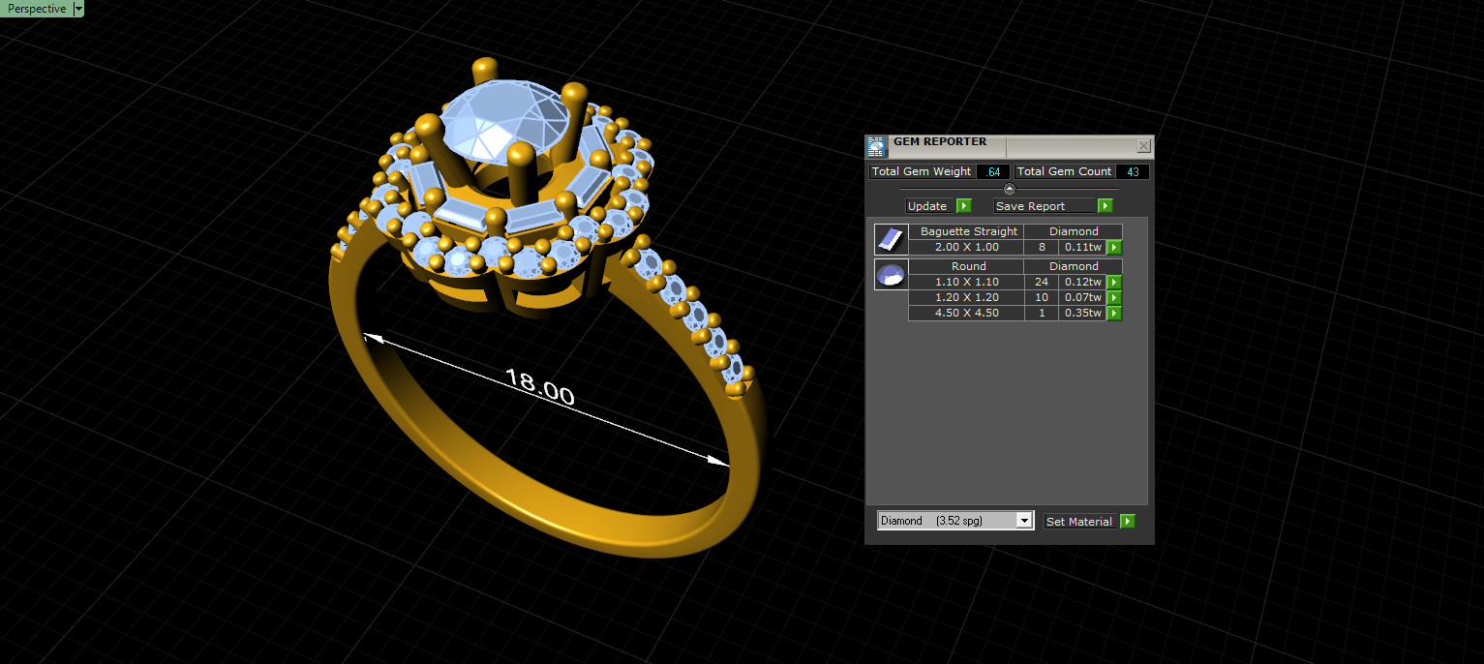Click the GEM REPORTER title bar text
1484x664 pixels.
[939, 141]
